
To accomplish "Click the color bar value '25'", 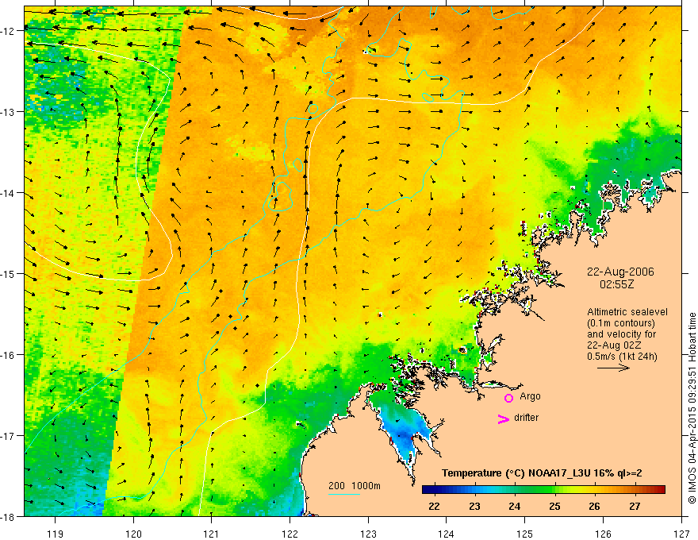I will pos(554,506).
